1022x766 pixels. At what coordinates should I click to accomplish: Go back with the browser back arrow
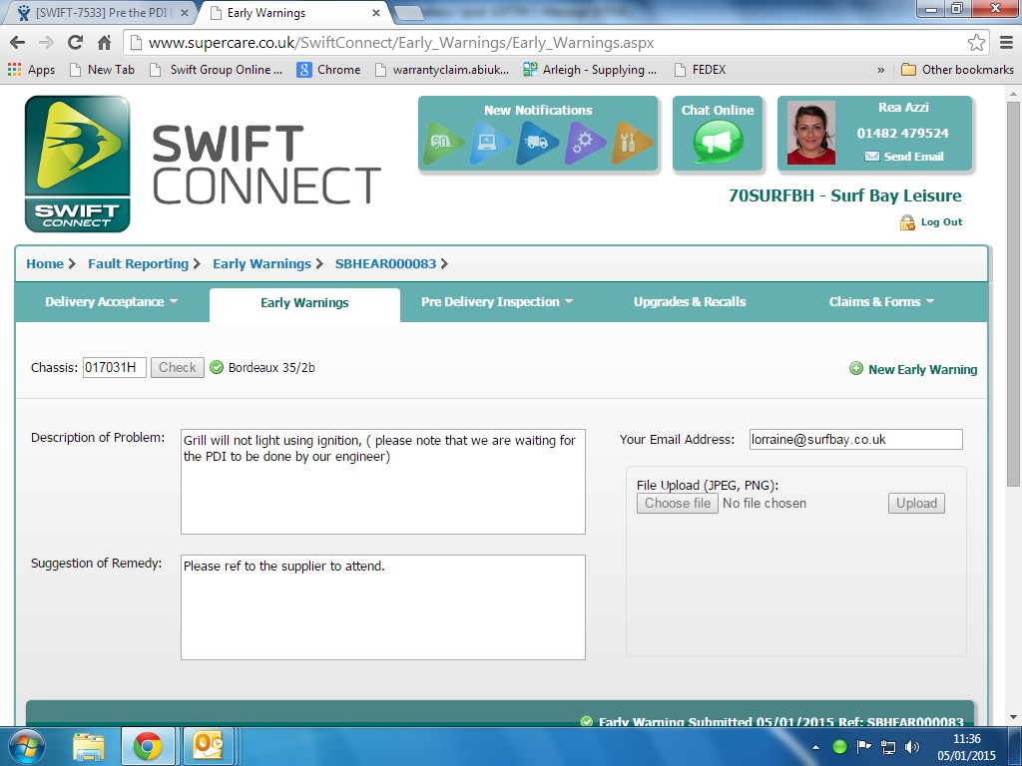pos(18,43)
